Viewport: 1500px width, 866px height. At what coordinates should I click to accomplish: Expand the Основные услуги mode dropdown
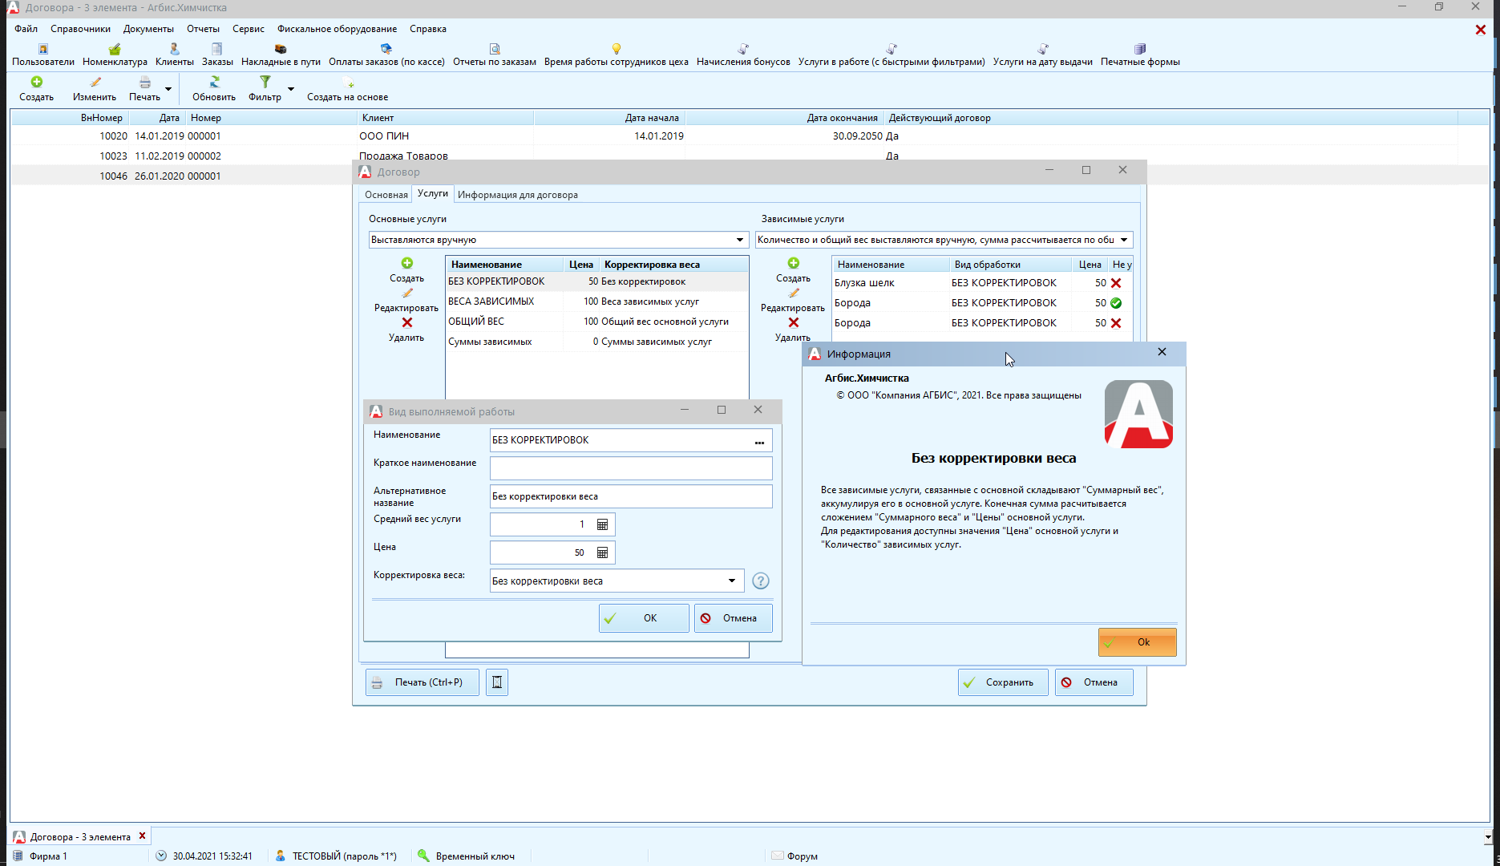point(740,240)
